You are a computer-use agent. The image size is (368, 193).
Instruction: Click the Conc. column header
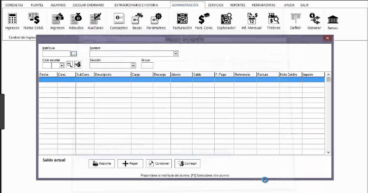pos(66,74)
